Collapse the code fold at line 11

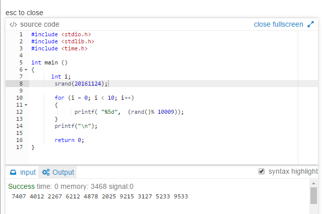[26, 105]
